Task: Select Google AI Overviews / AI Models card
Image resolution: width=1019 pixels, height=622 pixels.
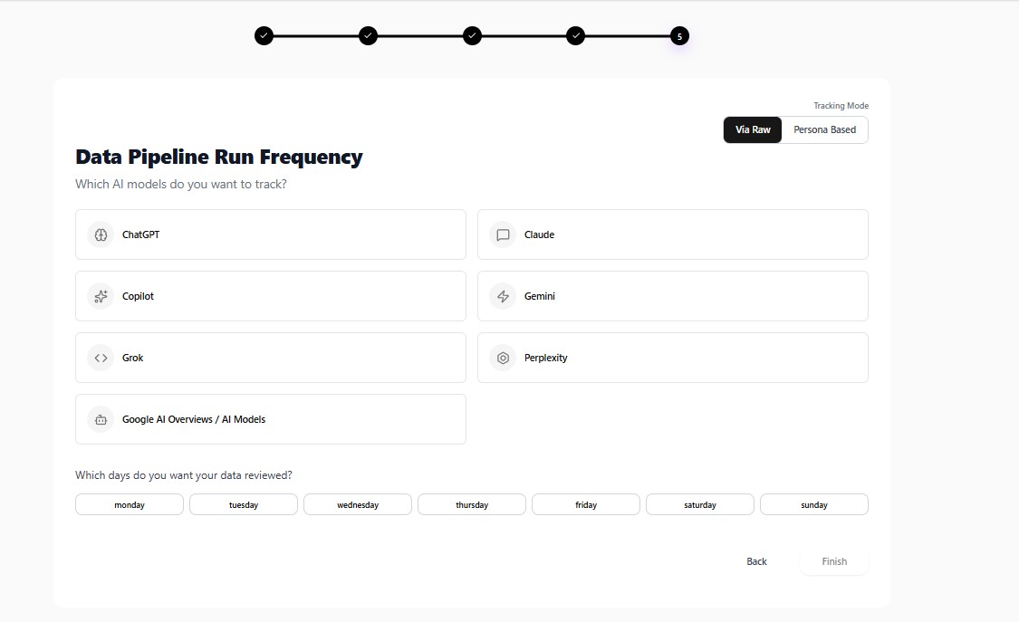Action: point(270,419)
